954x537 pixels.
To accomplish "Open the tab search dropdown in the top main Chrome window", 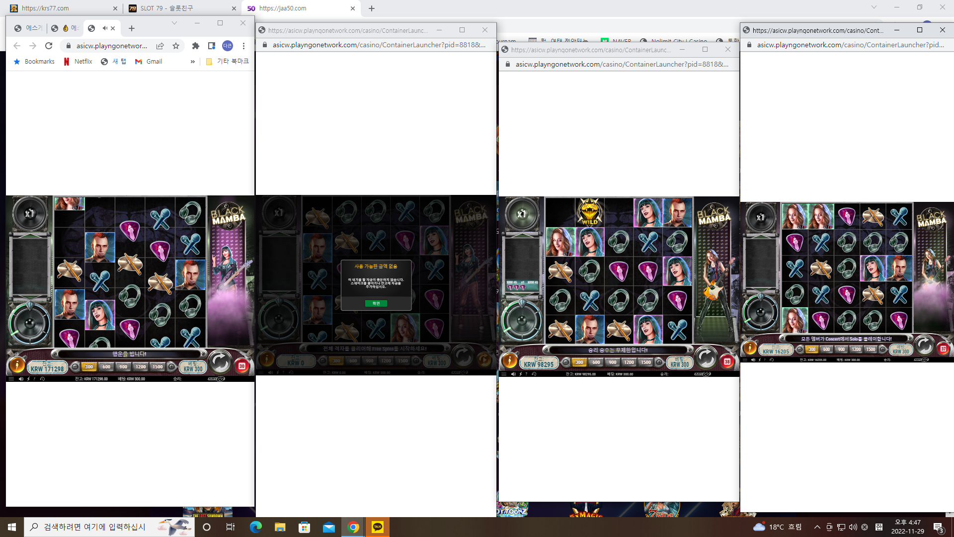I will (874, 7).
